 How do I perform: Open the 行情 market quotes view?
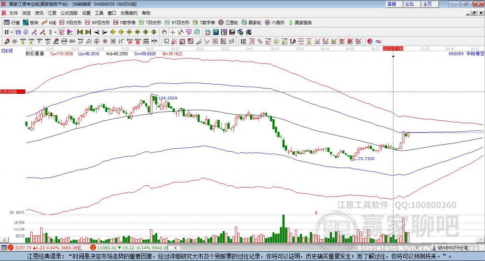(12, 23)
